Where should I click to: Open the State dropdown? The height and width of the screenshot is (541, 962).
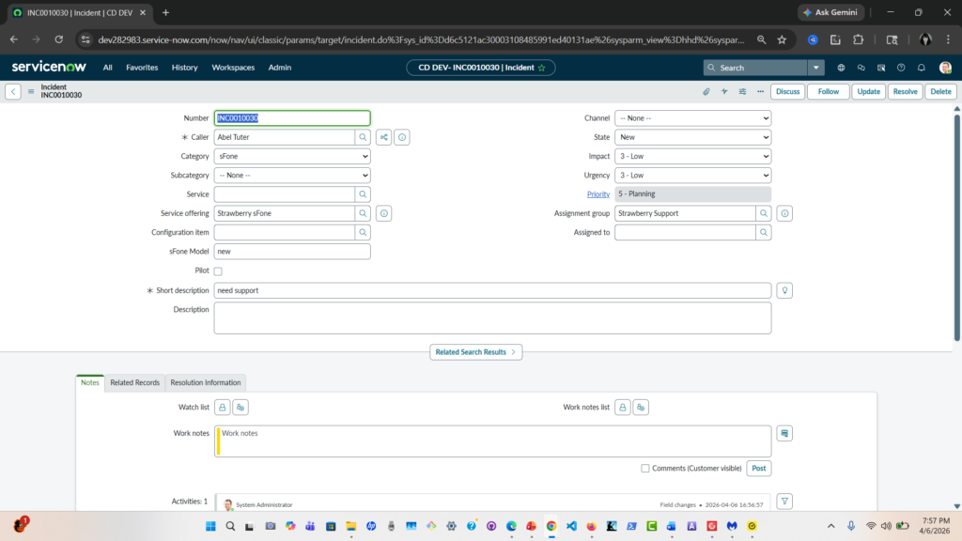[x=692, y=137]
